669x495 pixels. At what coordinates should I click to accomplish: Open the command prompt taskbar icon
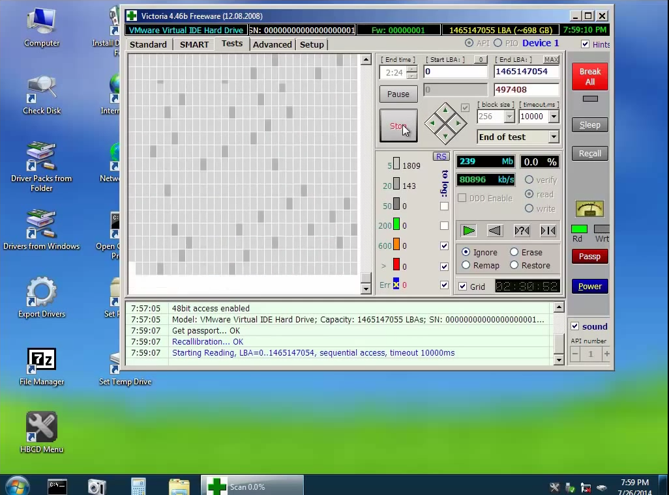pyautogui.click(x=57, y=487)
